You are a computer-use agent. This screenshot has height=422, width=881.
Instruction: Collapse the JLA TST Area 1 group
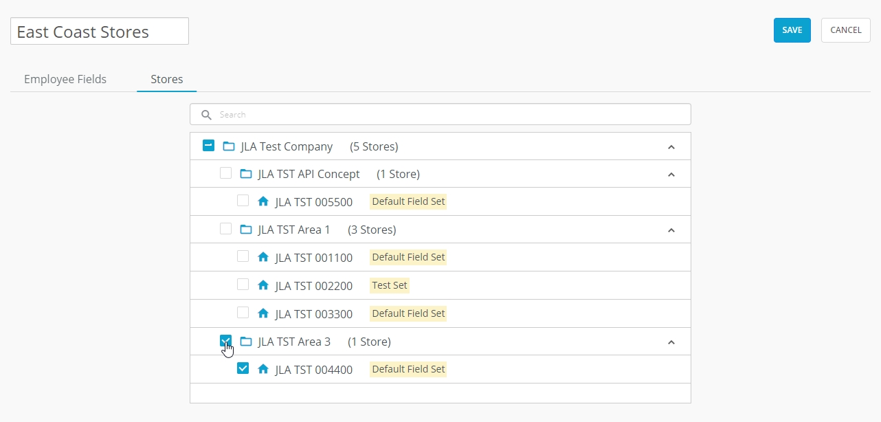tap(671, 230)
